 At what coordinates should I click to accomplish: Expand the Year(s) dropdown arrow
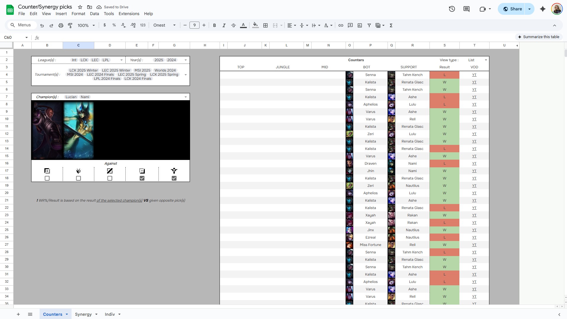pos(186,60)
